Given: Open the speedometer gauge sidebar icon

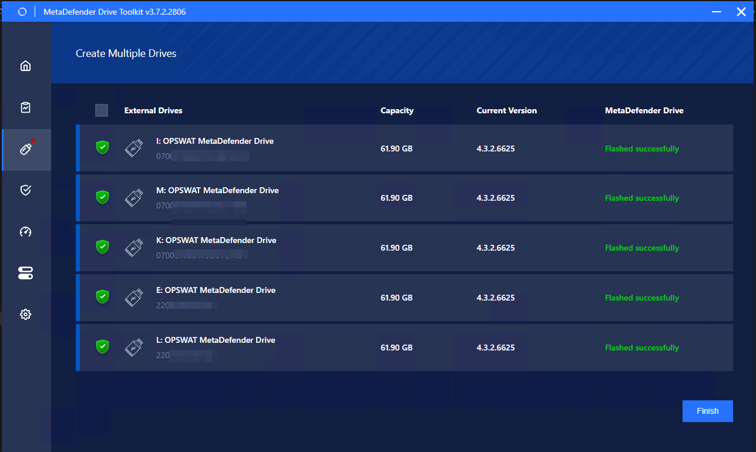Looking at the screenshot, I should tap(25, 231).
